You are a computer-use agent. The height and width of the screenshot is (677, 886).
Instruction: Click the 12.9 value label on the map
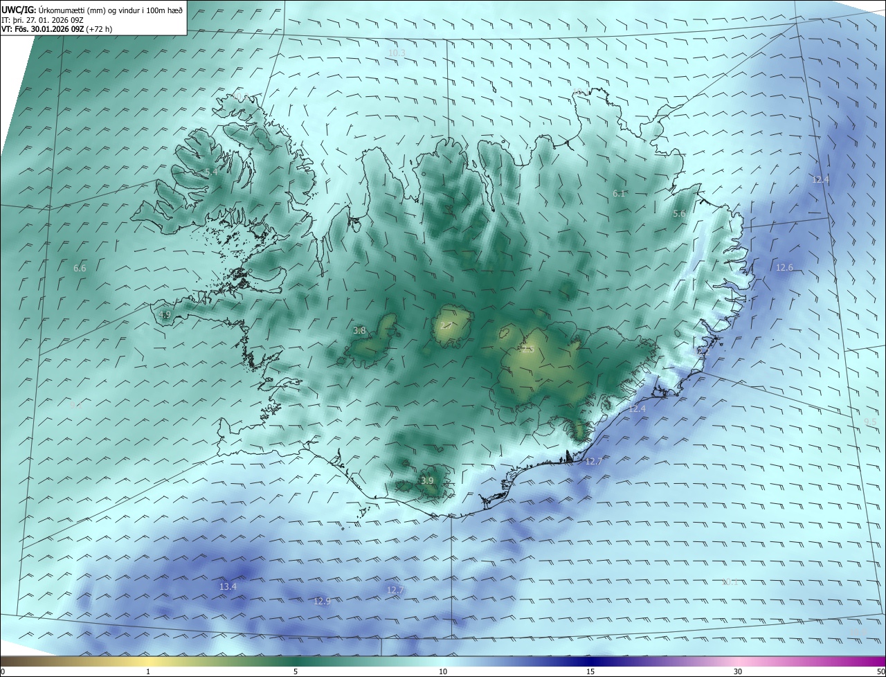coord(322,601)
